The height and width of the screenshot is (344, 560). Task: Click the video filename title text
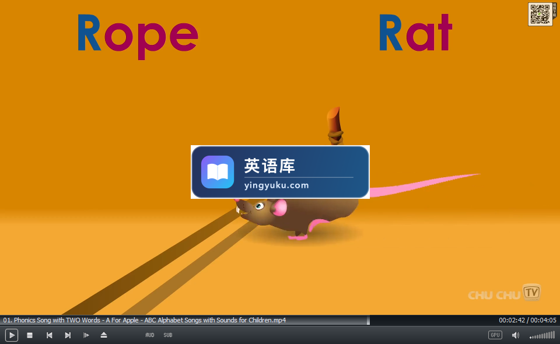(x=145, y=320)
